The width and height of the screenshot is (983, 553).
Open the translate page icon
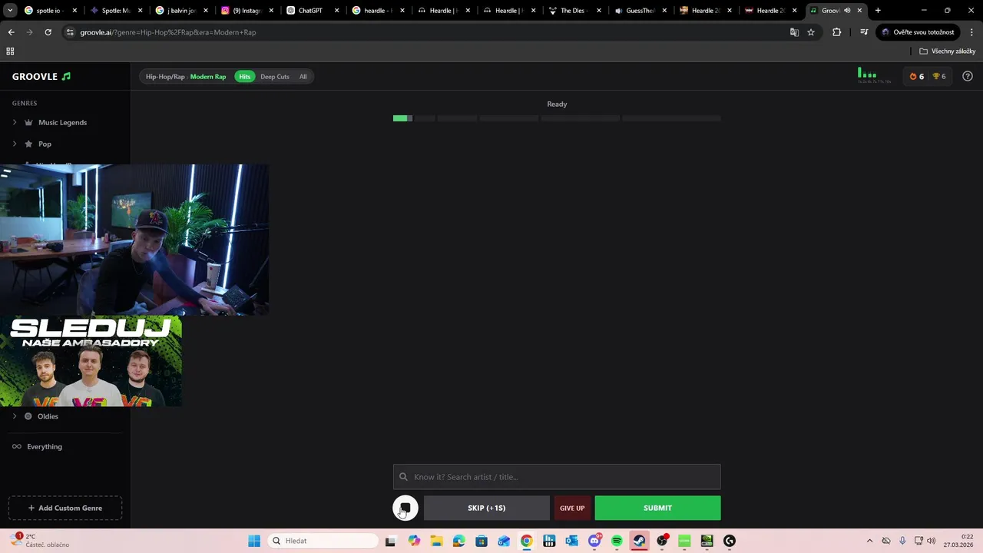pos(794,32)
